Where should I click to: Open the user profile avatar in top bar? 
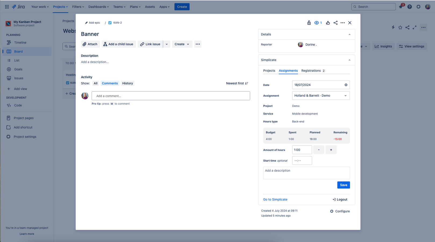(x=427, y=7)
